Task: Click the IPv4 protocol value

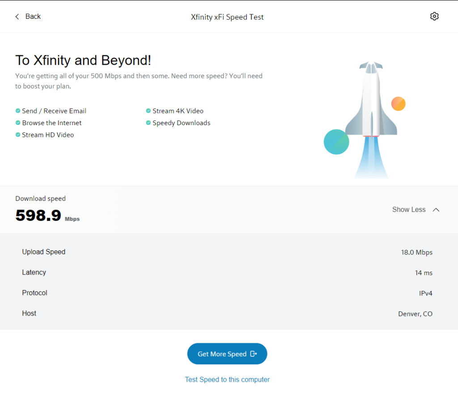Action: pyautogui.click(x=425, y=293)
